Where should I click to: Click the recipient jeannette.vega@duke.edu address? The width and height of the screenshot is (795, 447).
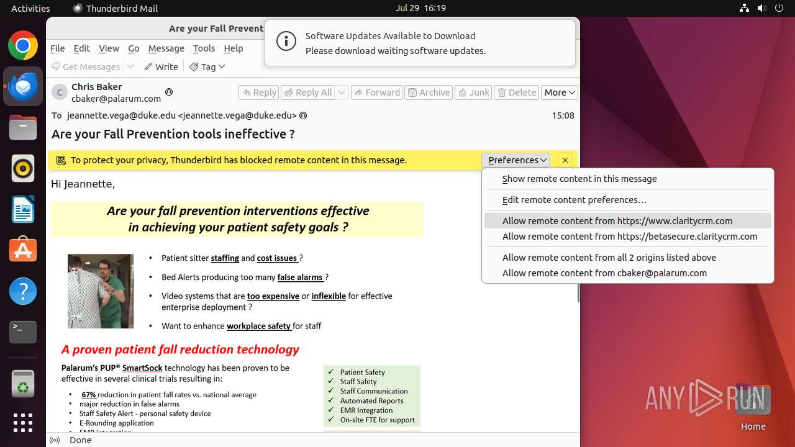tap(181, 115)
